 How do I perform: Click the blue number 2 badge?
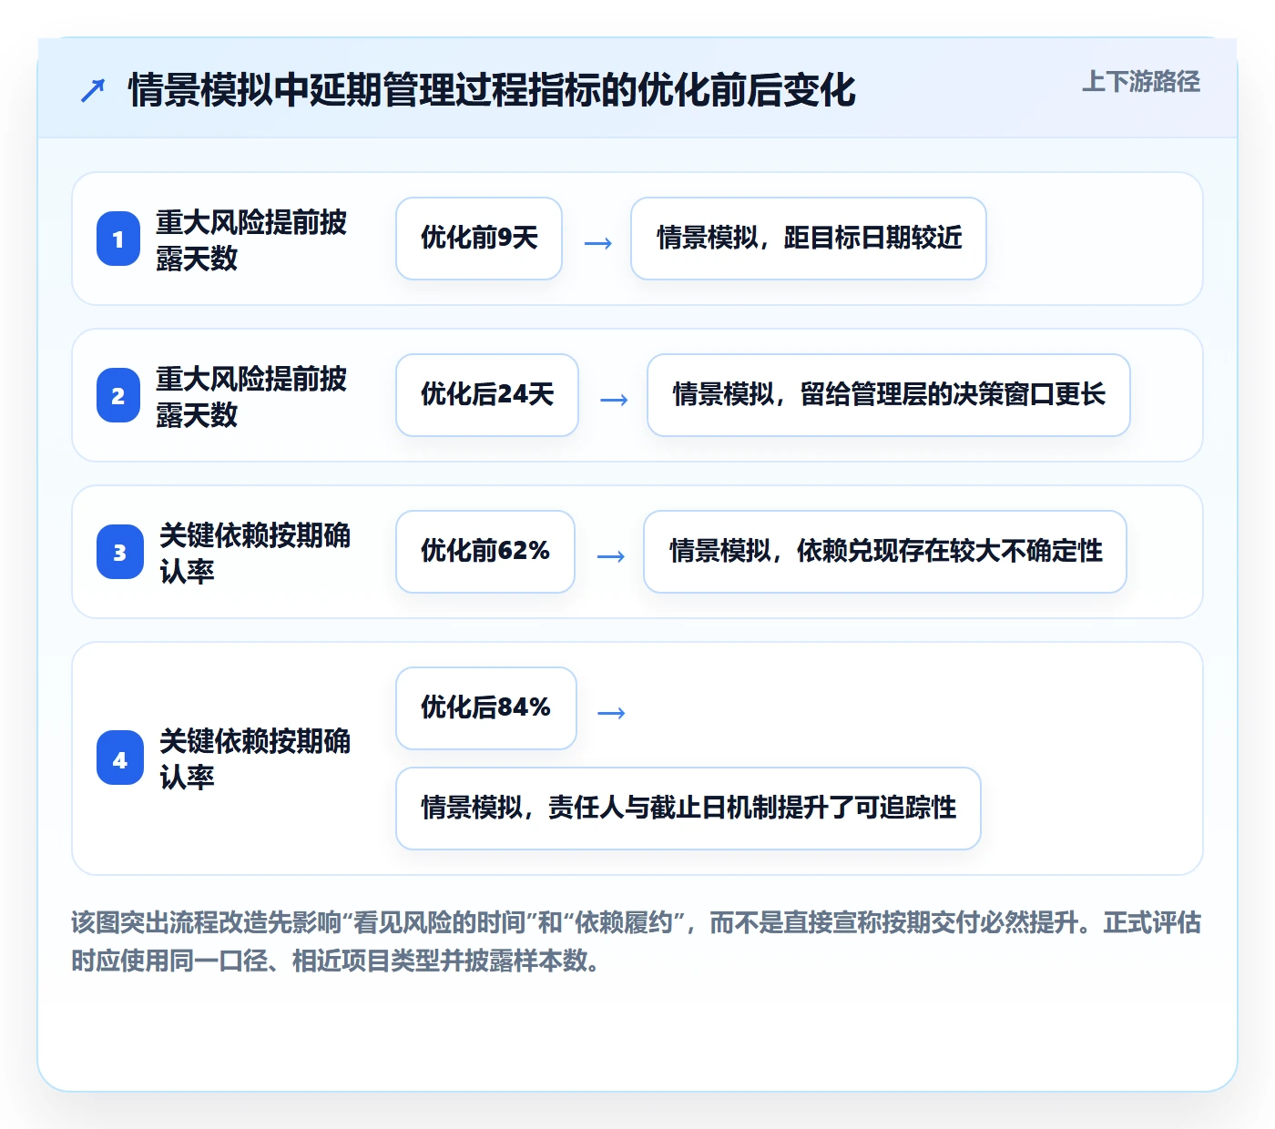pos(118,395)
